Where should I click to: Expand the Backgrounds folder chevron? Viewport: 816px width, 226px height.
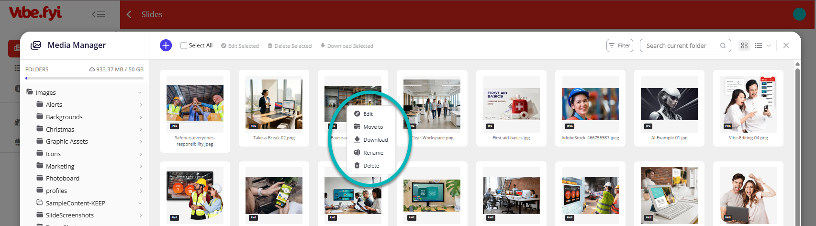[x=140, y=117]
